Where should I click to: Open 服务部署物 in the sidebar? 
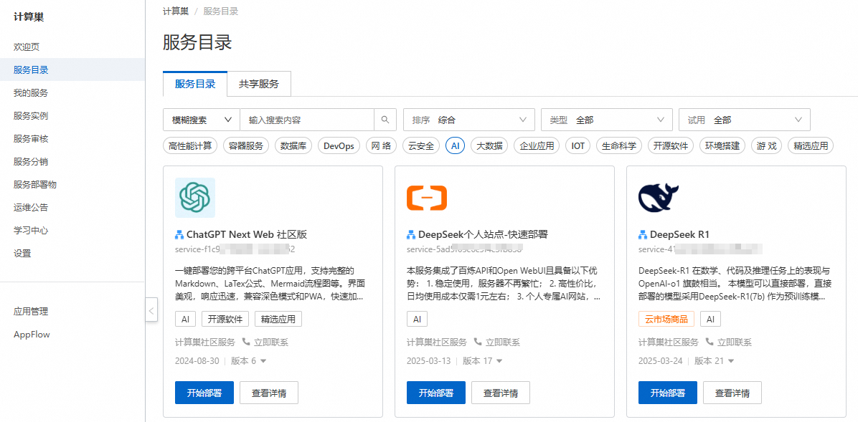(x=72, y=185)
